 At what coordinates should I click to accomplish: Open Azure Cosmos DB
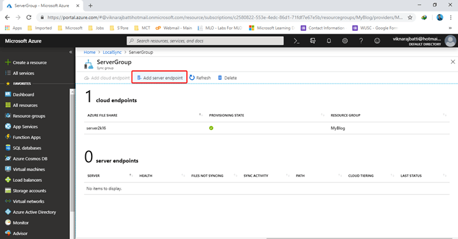coord(26,158)
